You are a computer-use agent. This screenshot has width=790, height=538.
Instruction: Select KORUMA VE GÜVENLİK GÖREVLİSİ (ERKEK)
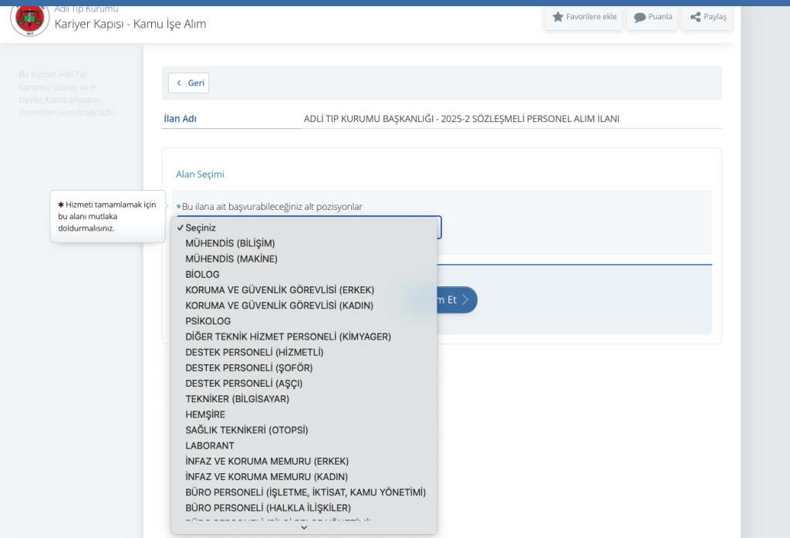[279, 289]
